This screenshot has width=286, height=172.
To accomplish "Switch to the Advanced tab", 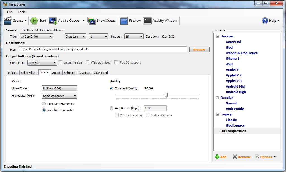I will click(x=101, y=73).
